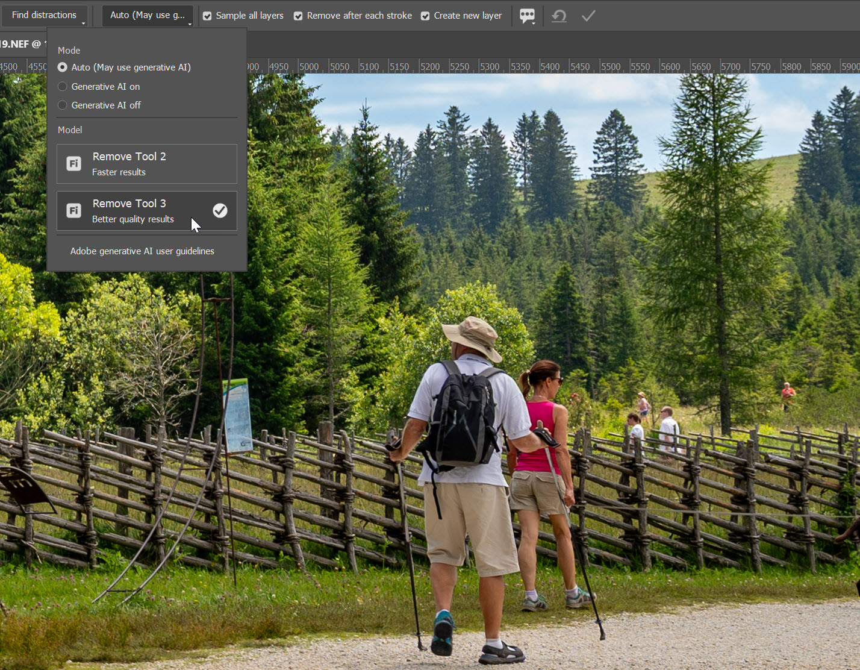This screenshot has width=860, height=670.
Task: Click the feedback speech bubble icon
Action: click(527, 16)
